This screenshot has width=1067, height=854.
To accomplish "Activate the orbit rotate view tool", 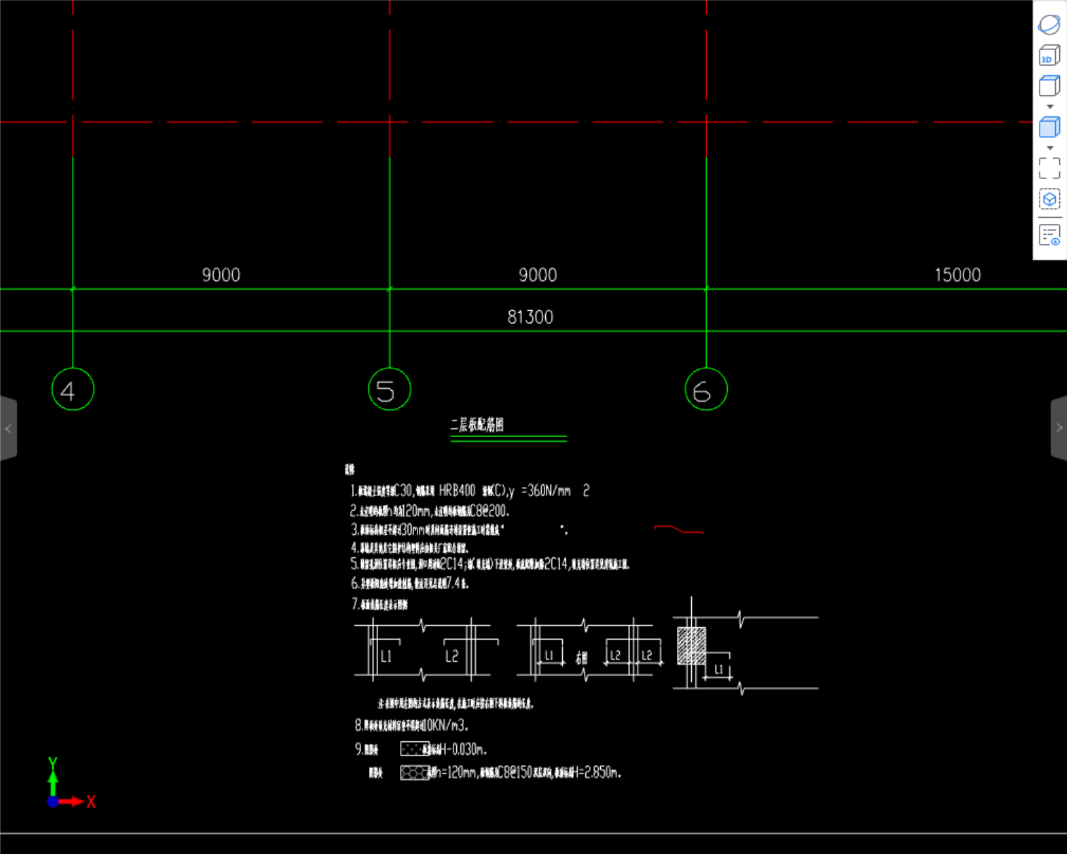I will (x=1049, y=25).
